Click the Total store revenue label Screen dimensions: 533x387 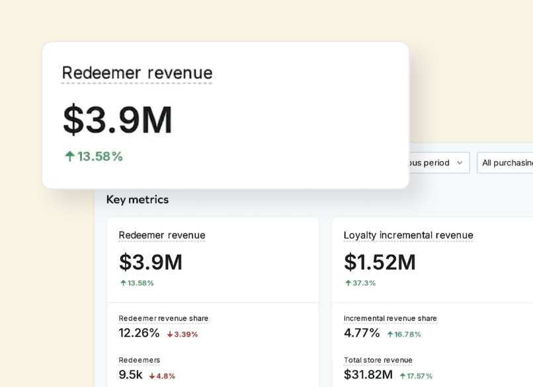[378, 360]
